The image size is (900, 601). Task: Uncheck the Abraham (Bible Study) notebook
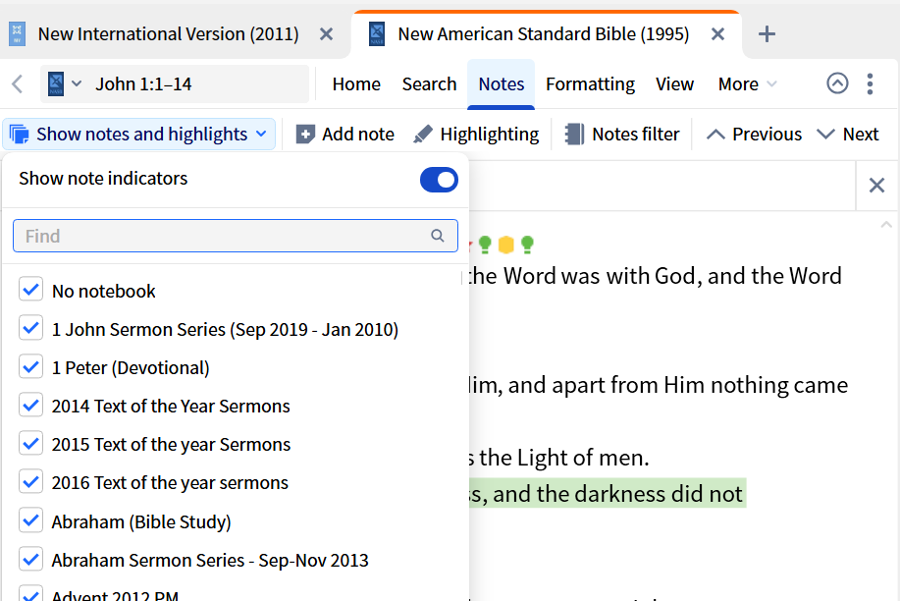(x=31, y=520)
